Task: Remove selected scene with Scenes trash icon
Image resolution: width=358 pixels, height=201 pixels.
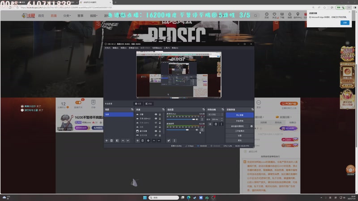Action: point(111,141)
